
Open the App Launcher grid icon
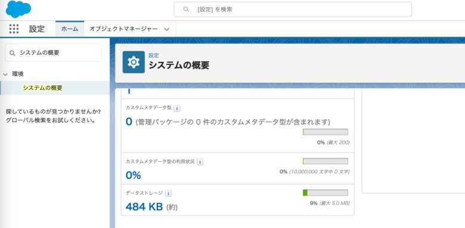[x=14, y=29]
